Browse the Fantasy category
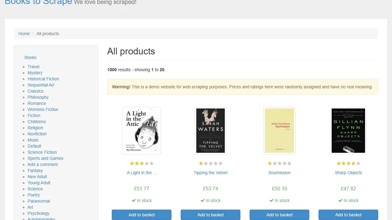 pos(35,170)
